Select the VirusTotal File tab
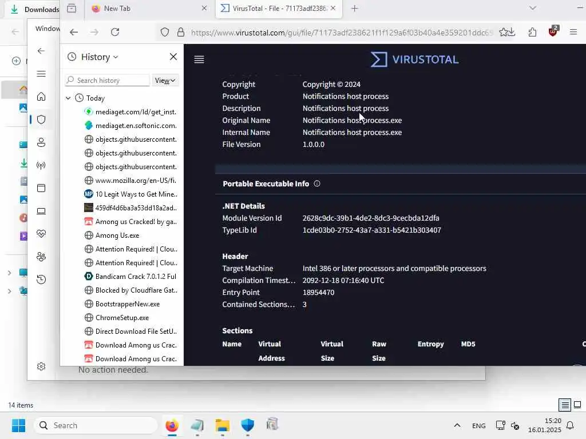This screenshot has height=439, width=586. (279, 9)
